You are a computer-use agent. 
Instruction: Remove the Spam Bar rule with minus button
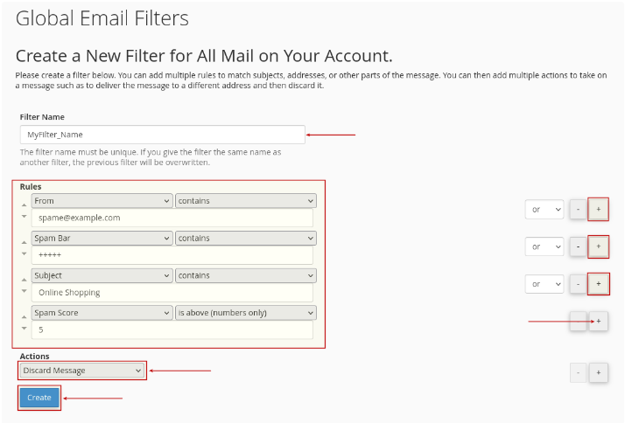pos(578,246)
